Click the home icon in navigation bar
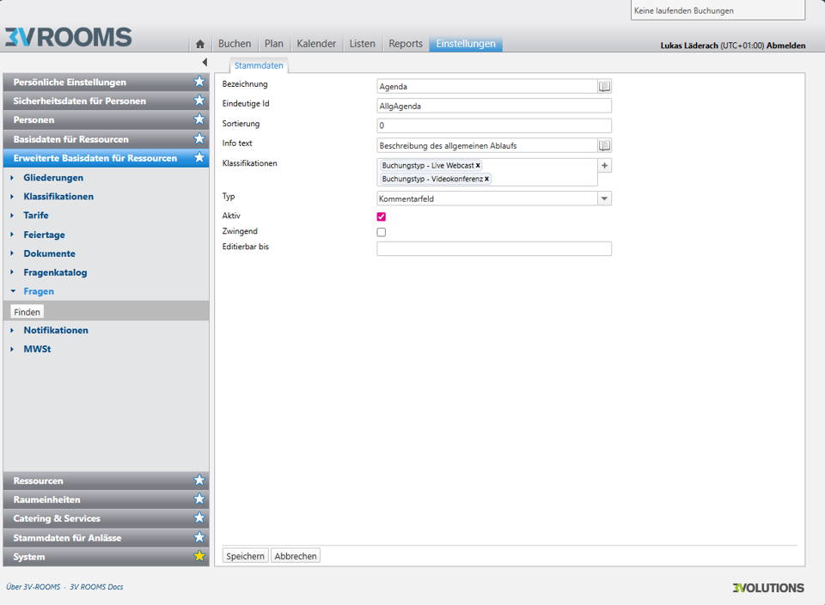The height and width of the screenshot is (605, 825). 200,44
